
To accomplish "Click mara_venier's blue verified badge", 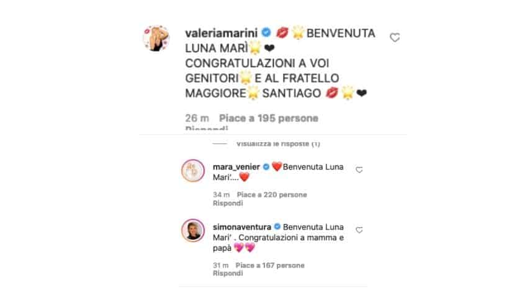I will click(266, 167).
